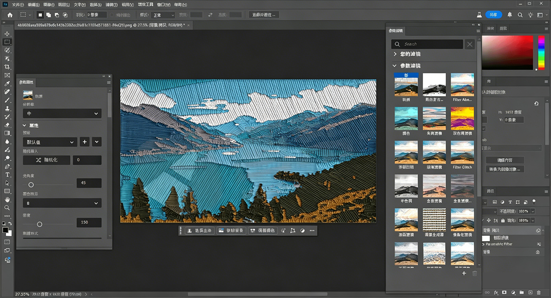The width and height of the screenshot is (551, 298).
Task: Open the 窗口(W) menu
Action: tap(163, 5)
